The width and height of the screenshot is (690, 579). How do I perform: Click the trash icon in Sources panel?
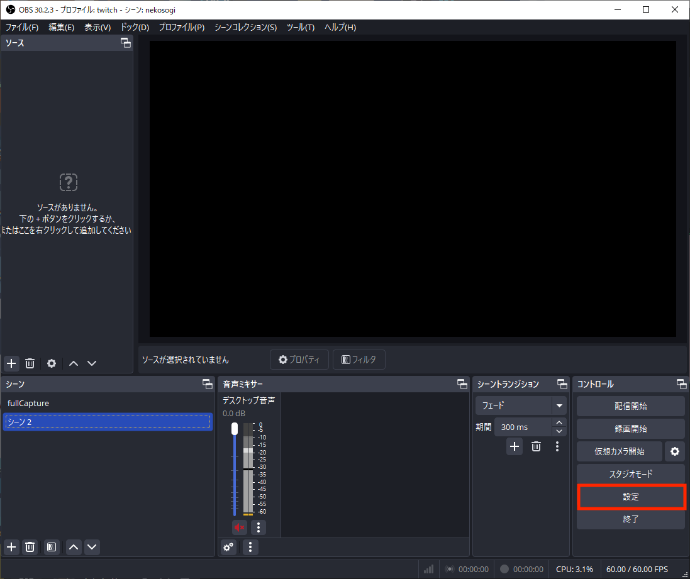(30, 363)
